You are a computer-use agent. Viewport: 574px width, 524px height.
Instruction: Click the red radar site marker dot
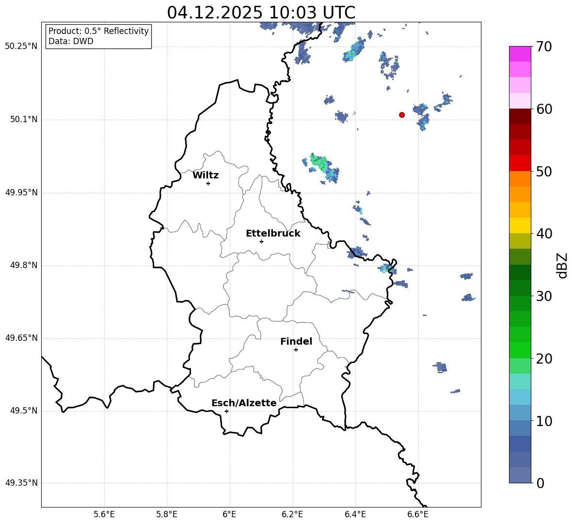tap(402, 115)
